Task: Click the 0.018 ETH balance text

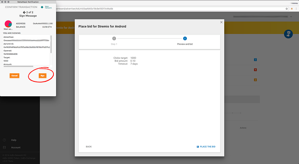Action: point(47,27)
